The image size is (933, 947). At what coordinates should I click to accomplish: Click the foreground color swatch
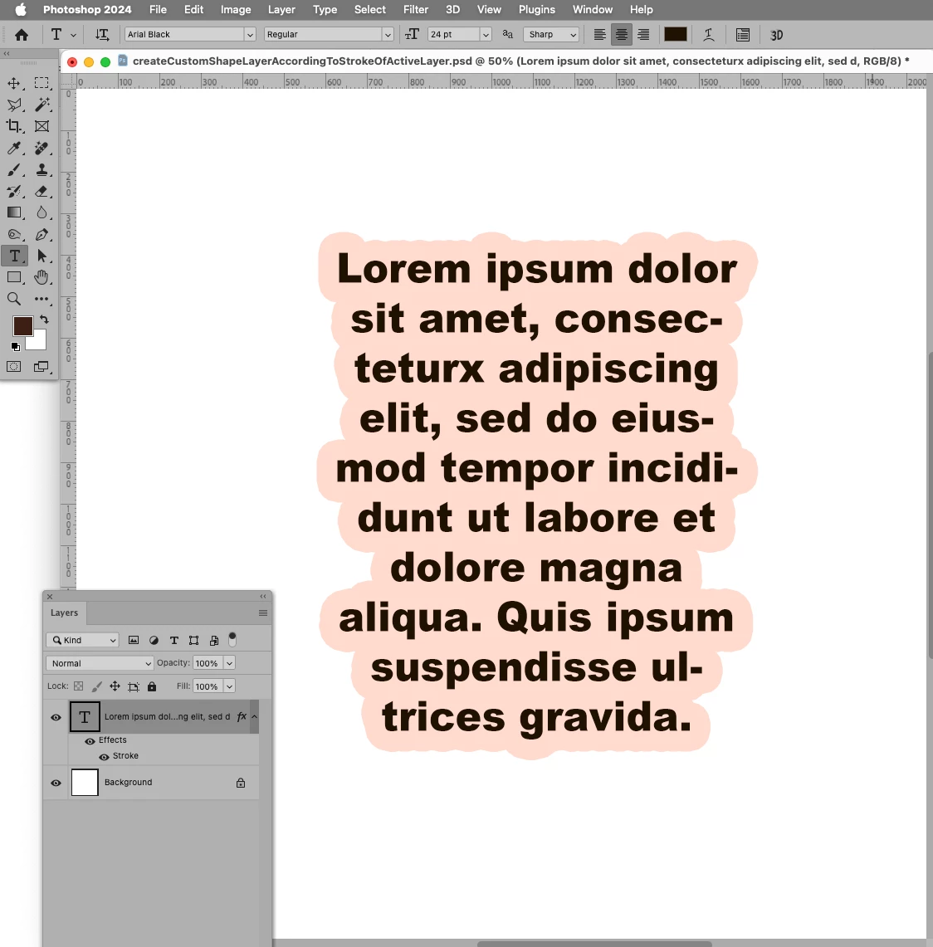point(23,326)
